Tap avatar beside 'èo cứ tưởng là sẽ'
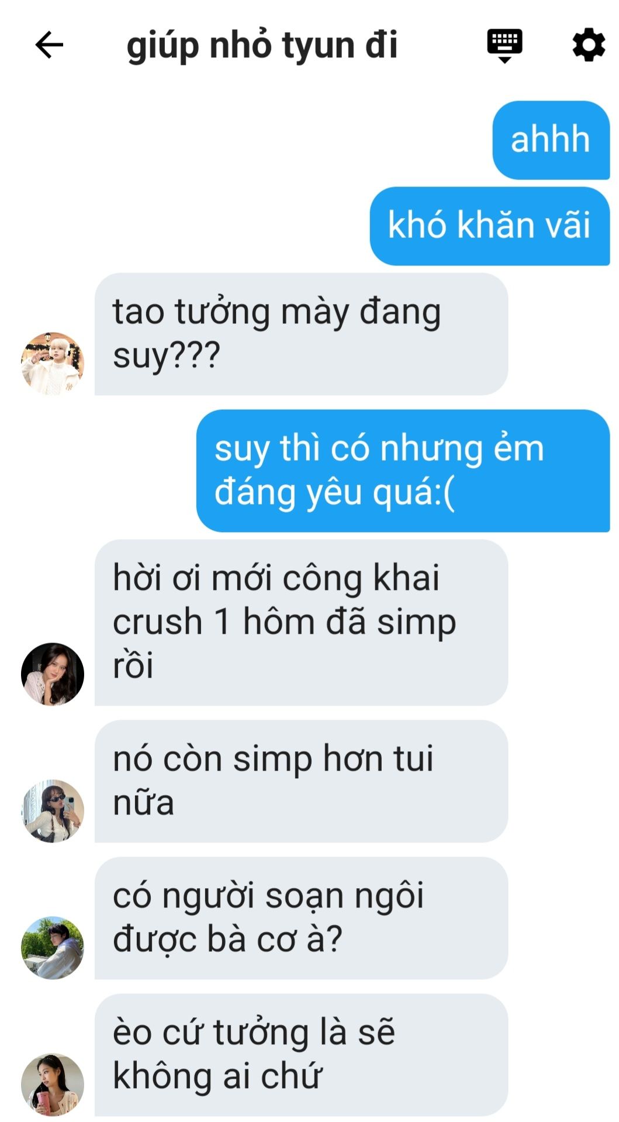The image size is (619, 1122). pos(53,1085)
